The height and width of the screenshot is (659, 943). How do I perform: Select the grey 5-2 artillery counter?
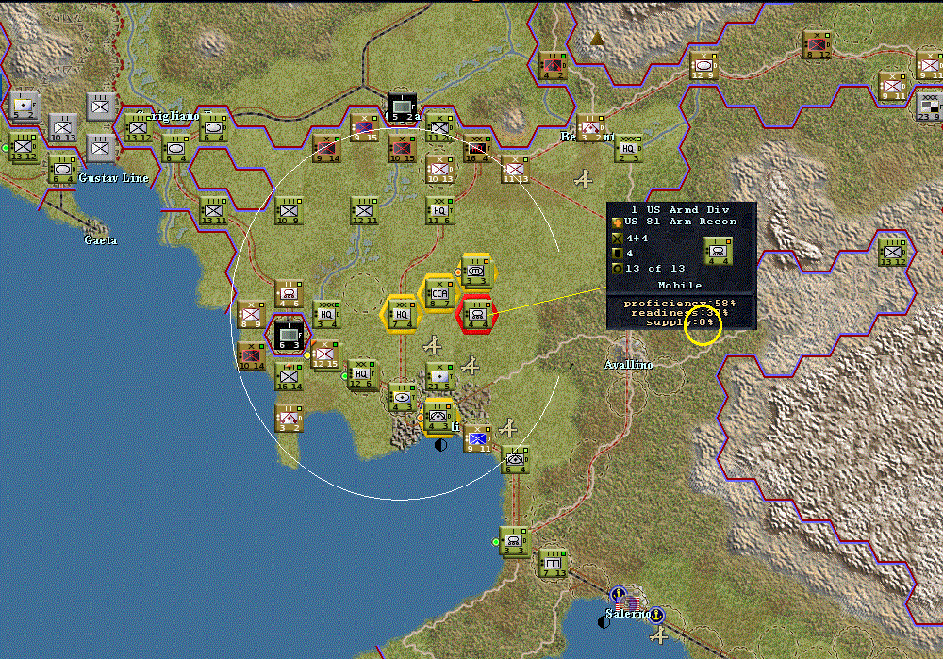pyautogui.click(x=25, y=107)
